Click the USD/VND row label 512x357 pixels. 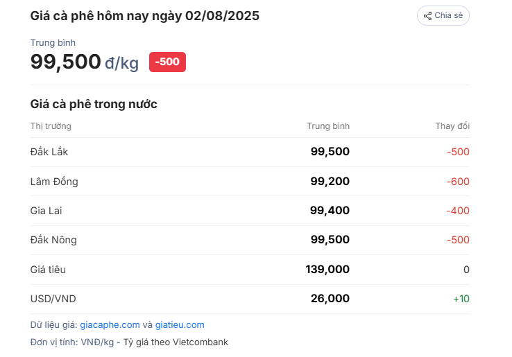(x=53, y=299)
